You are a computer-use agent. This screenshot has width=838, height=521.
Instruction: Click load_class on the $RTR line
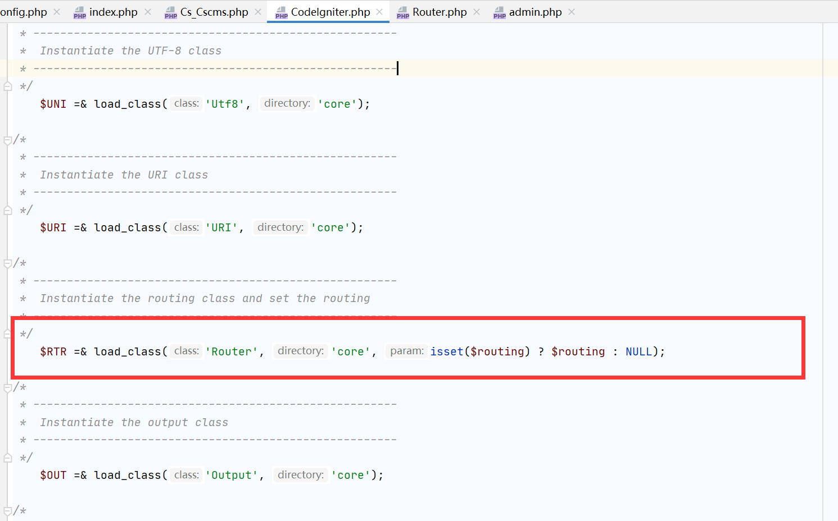128,351
